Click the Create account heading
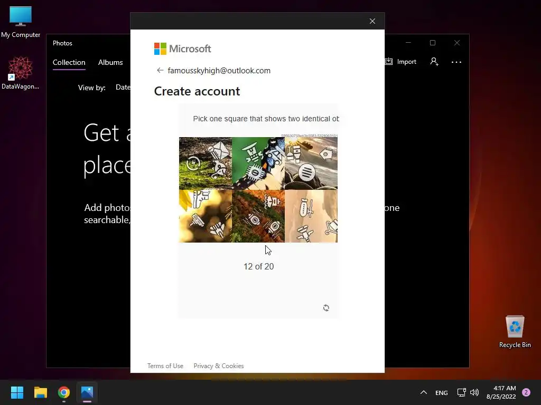The height and width of the screenshot is (405, 541). point(197,91)
